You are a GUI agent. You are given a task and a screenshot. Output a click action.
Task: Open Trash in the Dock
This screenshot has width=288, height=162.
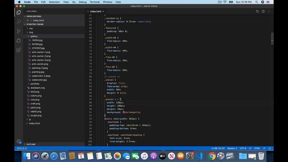261,156
